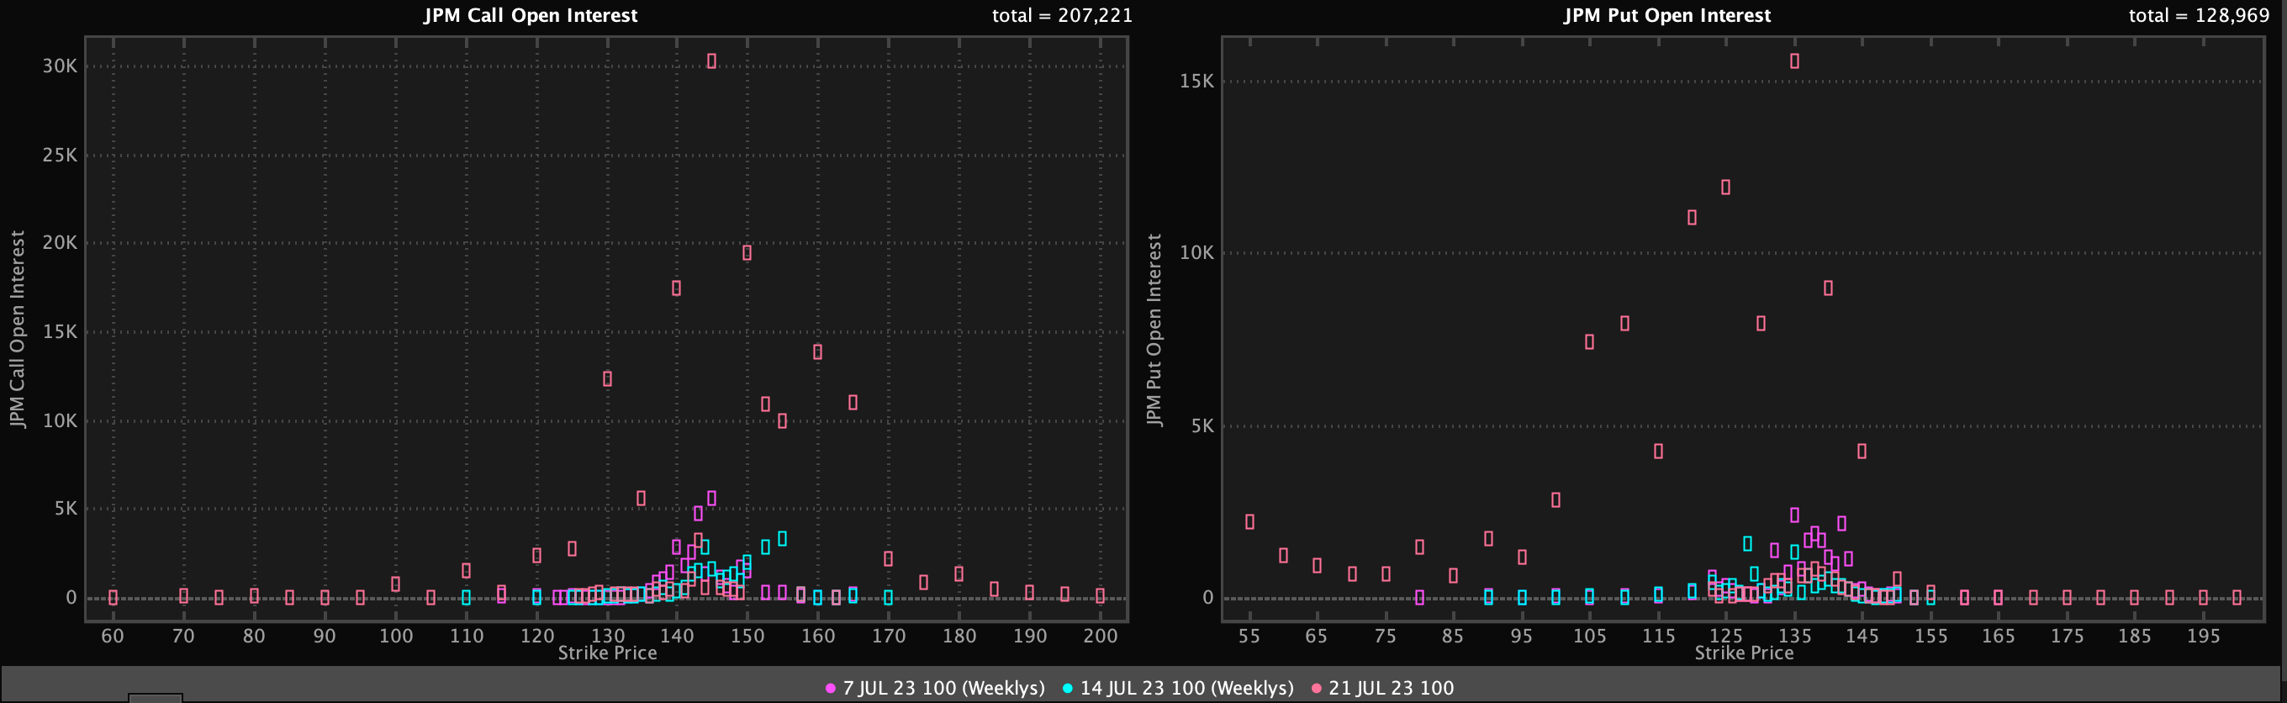Click the 200 strike tick on call chart
Image resolution: width=2287 pixels, height=703 pixels.
(1101, 636)
